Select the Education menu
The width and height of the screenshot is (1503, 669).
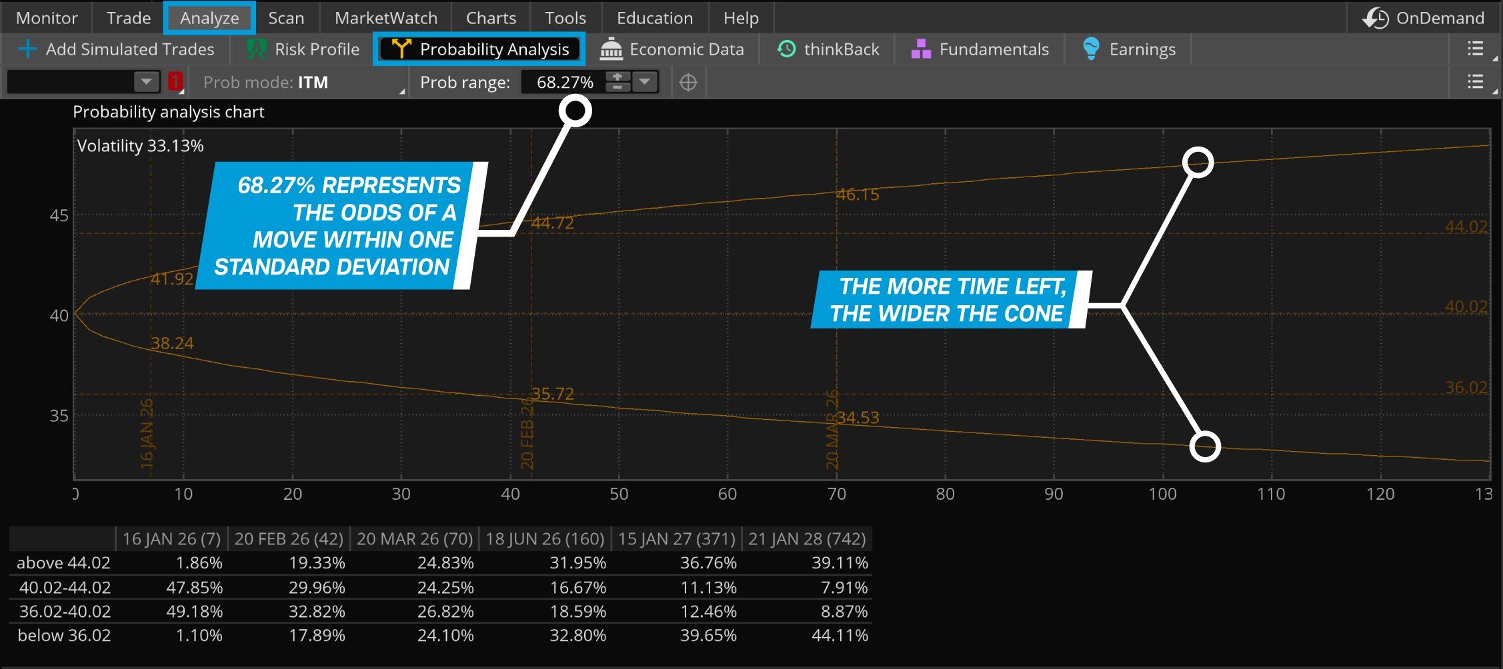pyautogui.click(x=654, y=17)
